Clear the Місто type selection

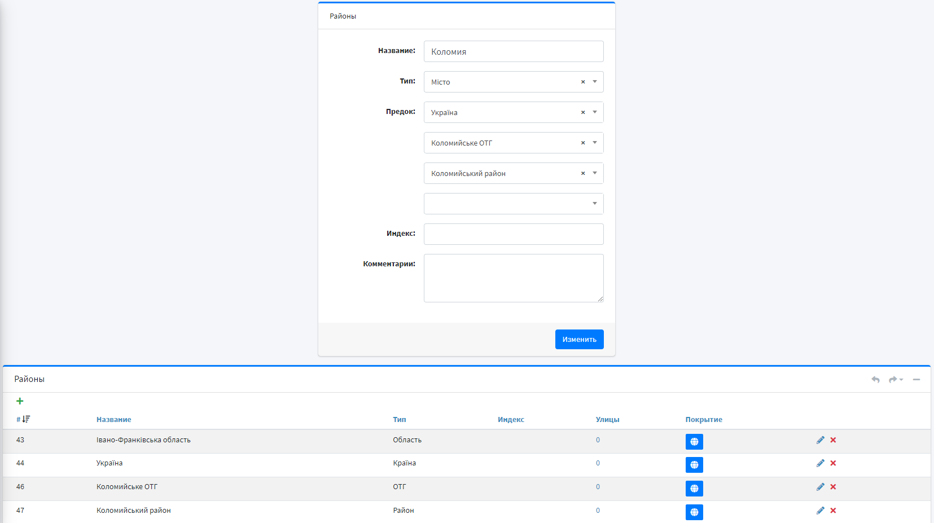tap(583, 82)
